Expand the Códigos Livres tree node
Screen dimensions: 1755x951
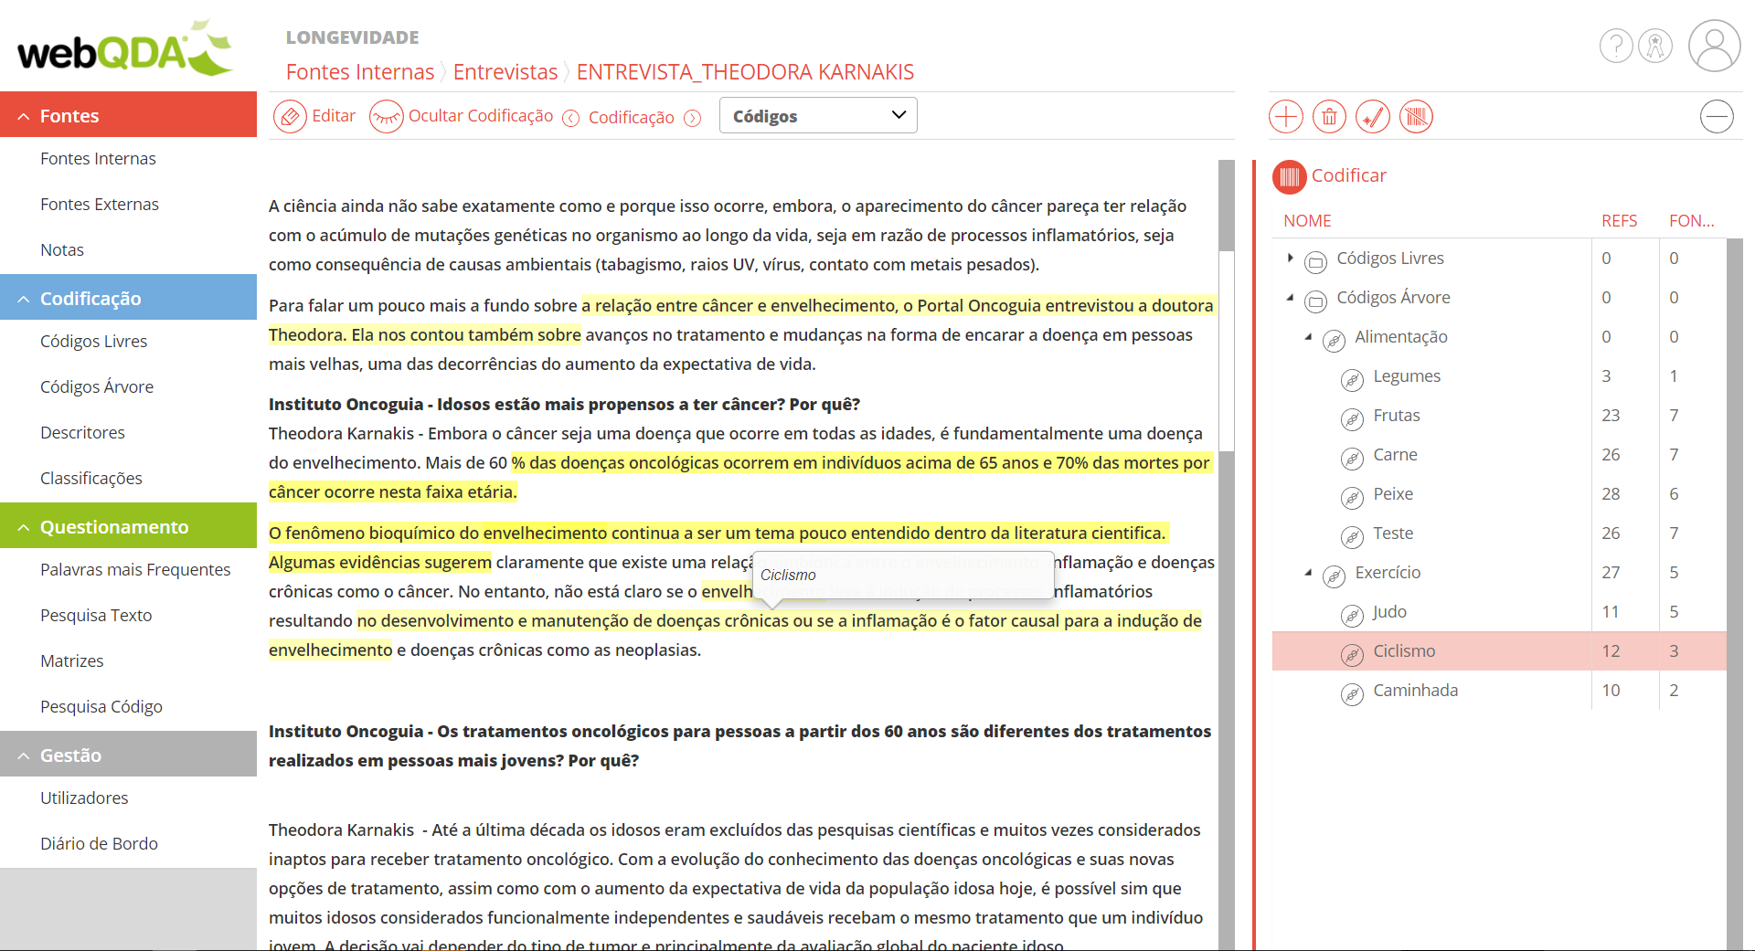point(1290,258)
